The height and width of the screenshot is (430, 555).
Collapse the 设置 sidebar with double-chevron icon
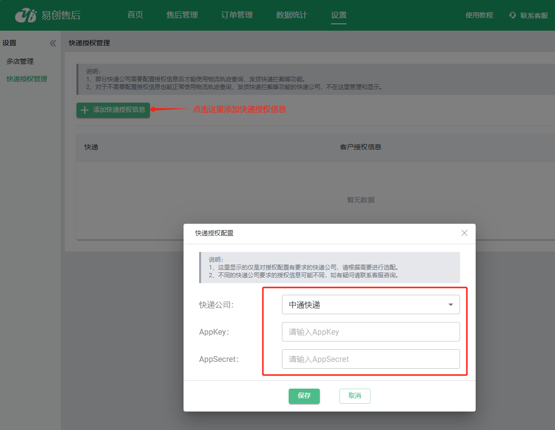click(53, 43)
